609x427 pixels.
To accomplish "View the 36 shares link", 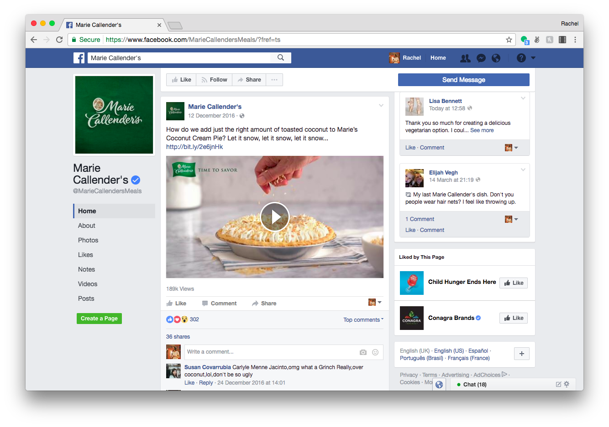I will click(178, 337).
